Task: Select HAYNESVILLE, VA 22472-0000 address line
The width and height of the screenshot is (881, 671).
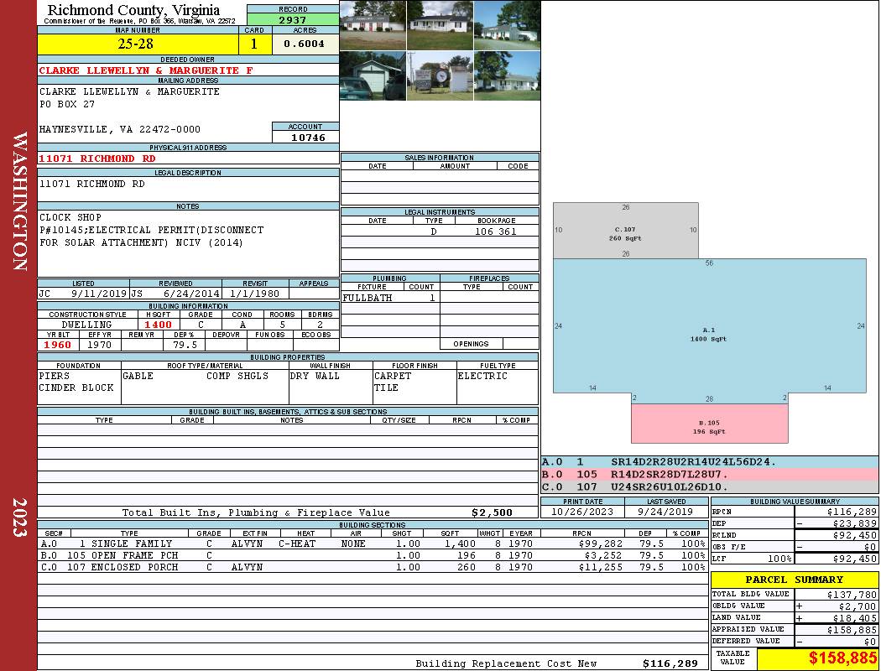Action: (120, 130)
